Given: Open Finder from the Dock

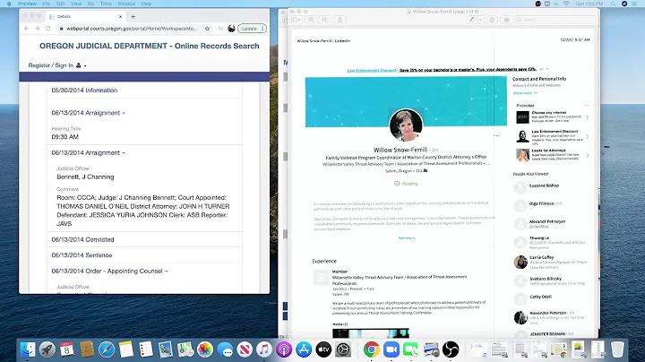Looking at the screenshot, I should [28, 349].
